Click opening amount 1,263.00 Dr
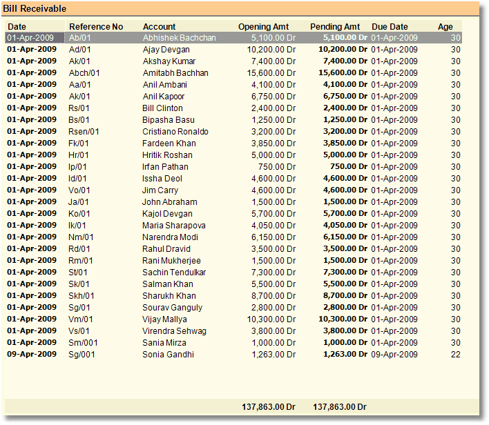Screen dimensions: 489x425 click(x=274, y=355)
